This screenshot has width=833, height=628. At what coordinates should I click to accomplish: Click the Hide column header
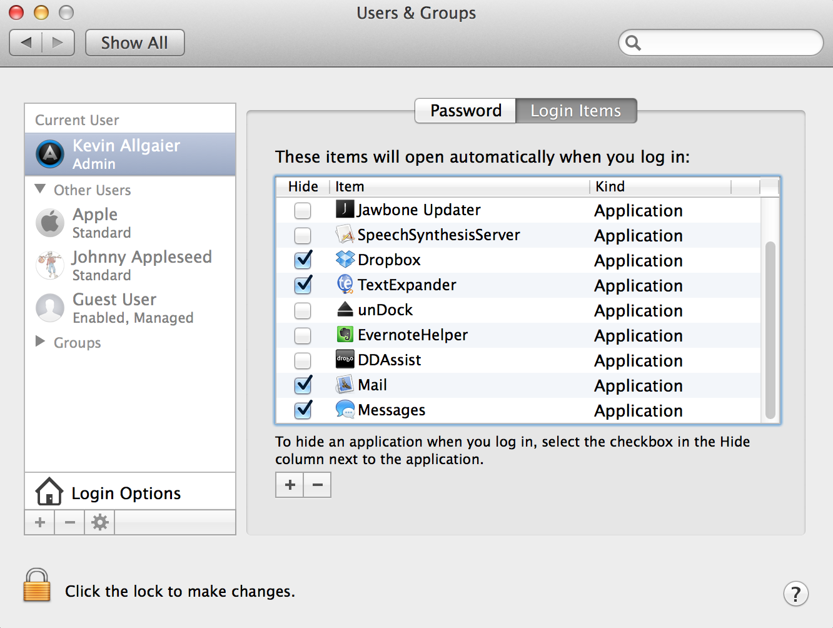tap(303, 186)
